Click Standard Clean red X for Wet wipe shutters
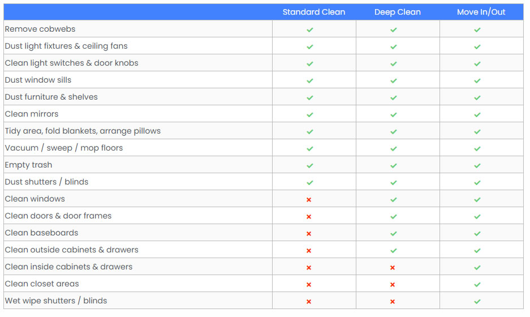This screenshot has width=530, height=317. click(x=309, y=301)
